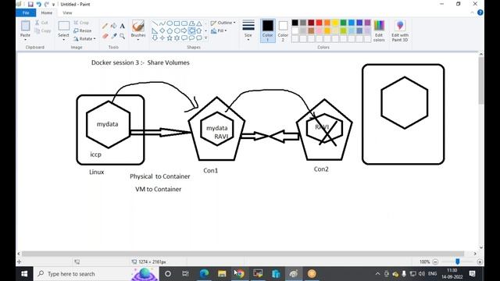
Task: Choose the Triangle shape
Action: [199, 23]
